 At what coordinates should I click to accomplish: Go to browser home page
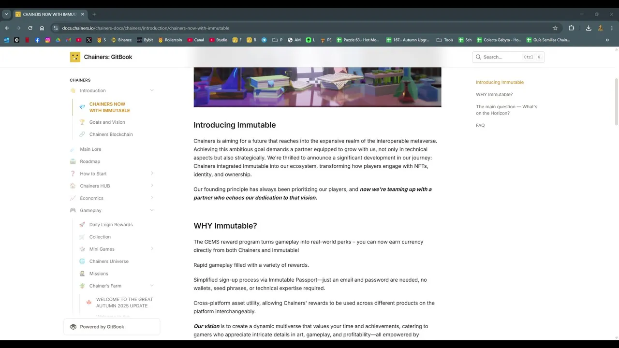click(x=42, y=28)
